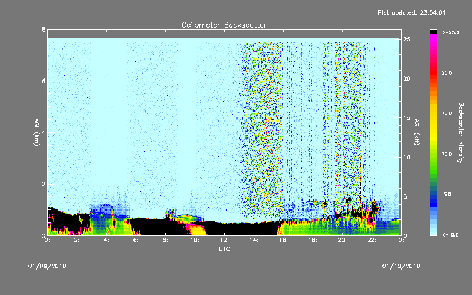Click the "2:" UTC hour tick
Screen dimensions: 472x295
tap(77, 240)
